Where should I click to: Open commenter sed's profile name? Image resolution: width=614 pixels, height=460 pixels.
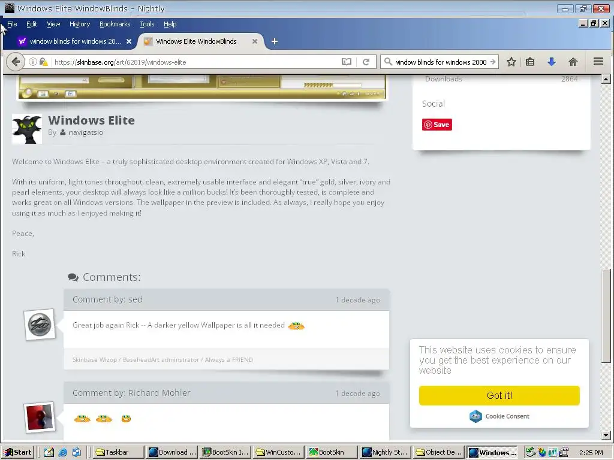click(135, 299)
